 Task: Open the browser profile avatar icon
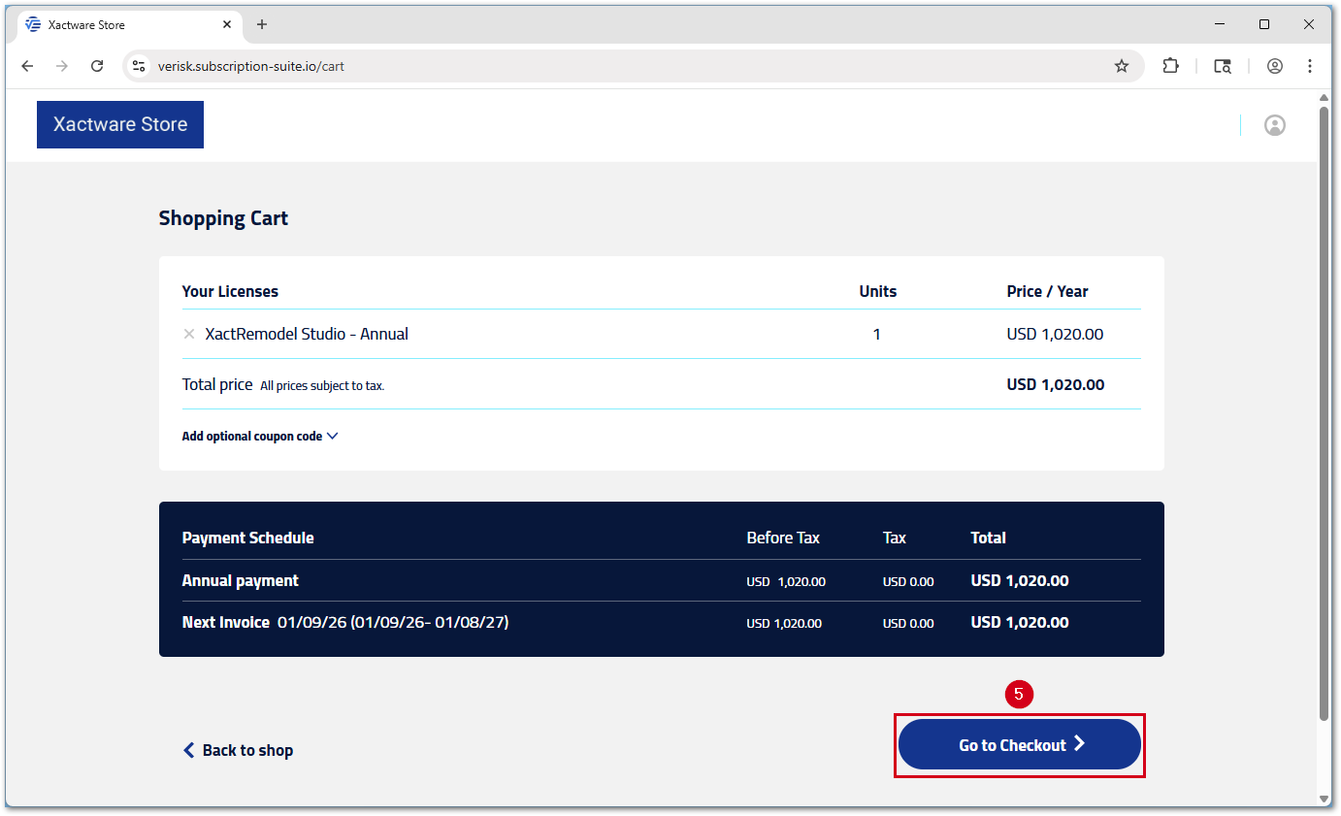tap(1274, 66)
